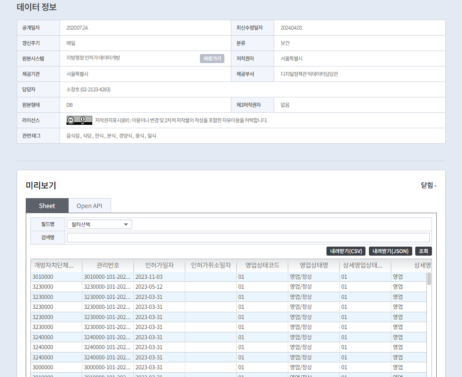The height and width of the screenshot is (377, 462).
Task: Click the 내려받기(CSV) download button
Action: click(347, 251)
